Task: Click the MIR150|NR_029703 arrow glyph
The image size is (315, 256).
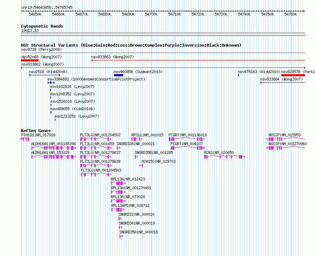Action: (x=141, y=166)
